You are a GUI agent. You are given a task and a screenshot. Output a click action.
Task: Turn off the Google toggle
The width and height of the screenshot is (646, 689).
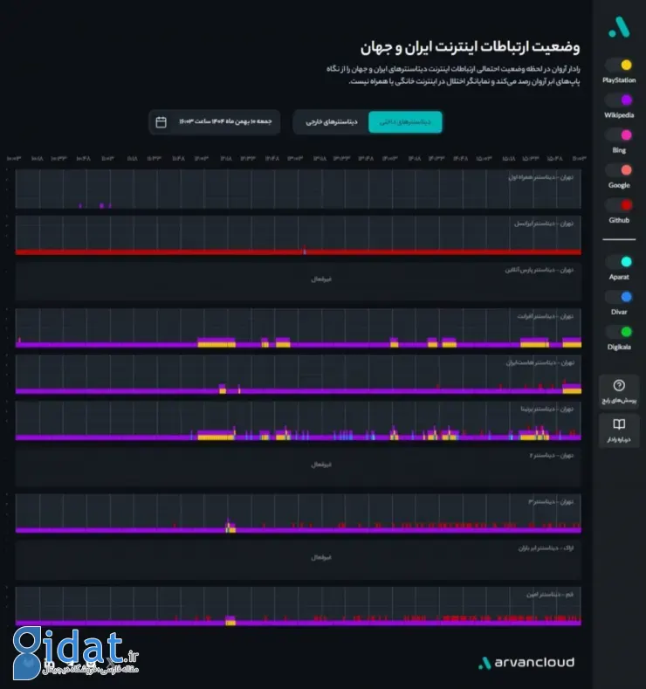pyautogui.click(x=619, y=169)
